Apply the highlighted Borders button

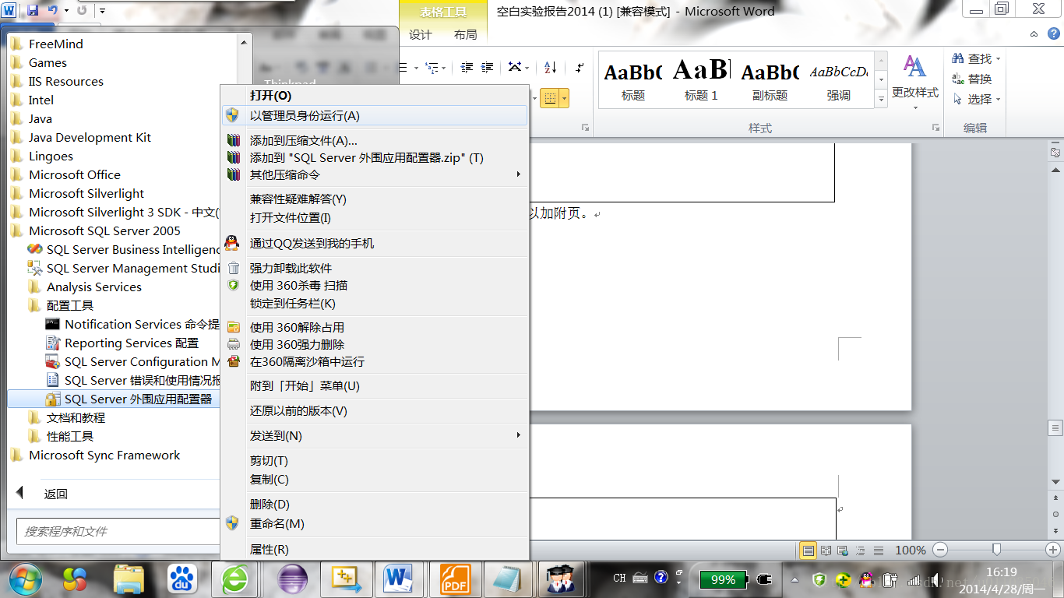549,98
